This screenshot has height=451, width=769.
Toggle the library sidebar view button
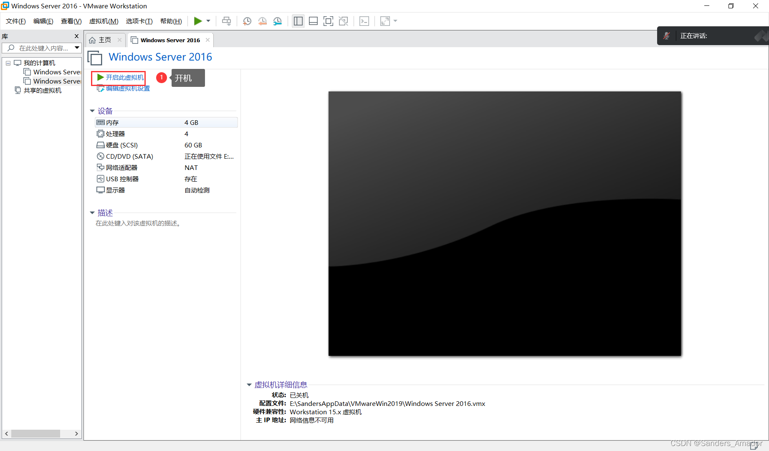point(298,21)
